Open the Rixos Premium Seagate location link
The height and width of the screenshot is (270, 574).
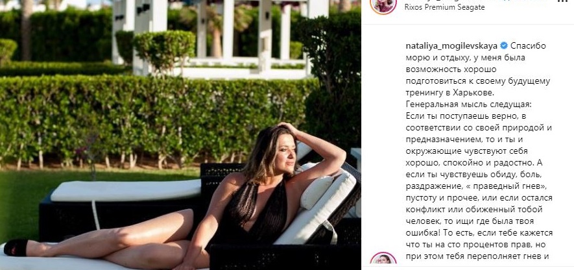pos(445,8)
